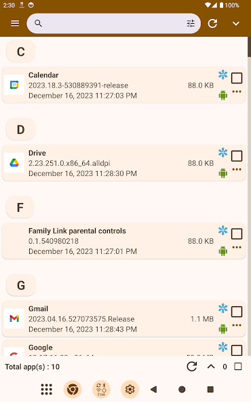The image size is (251, 402).
Task: Click the vertical scrollbar thumb
Action: (x=249, y=47)
